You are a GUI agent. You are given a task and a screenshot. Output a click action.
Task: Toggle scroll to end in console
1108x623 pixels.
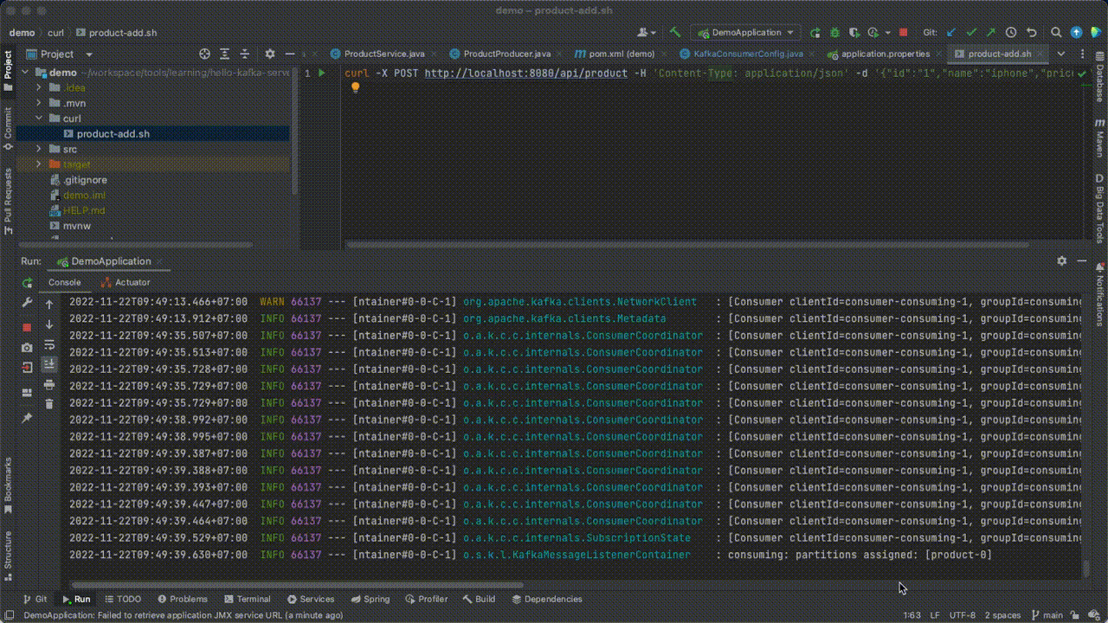(49, 365)
